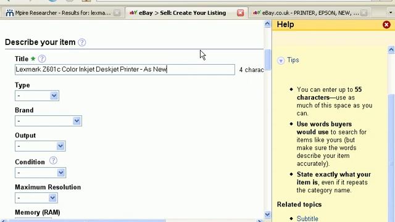Click the Memory (RAM) label
The height and width of the screenshot is (222, 395).
[x=38, y=212]
